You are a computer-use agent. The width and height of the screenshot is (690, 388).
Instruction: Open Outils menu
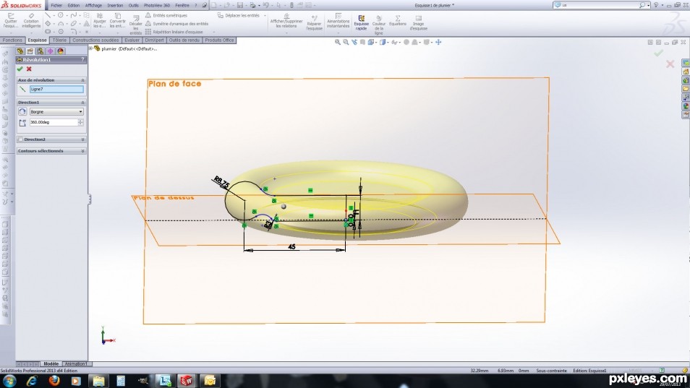click(133, 5)
